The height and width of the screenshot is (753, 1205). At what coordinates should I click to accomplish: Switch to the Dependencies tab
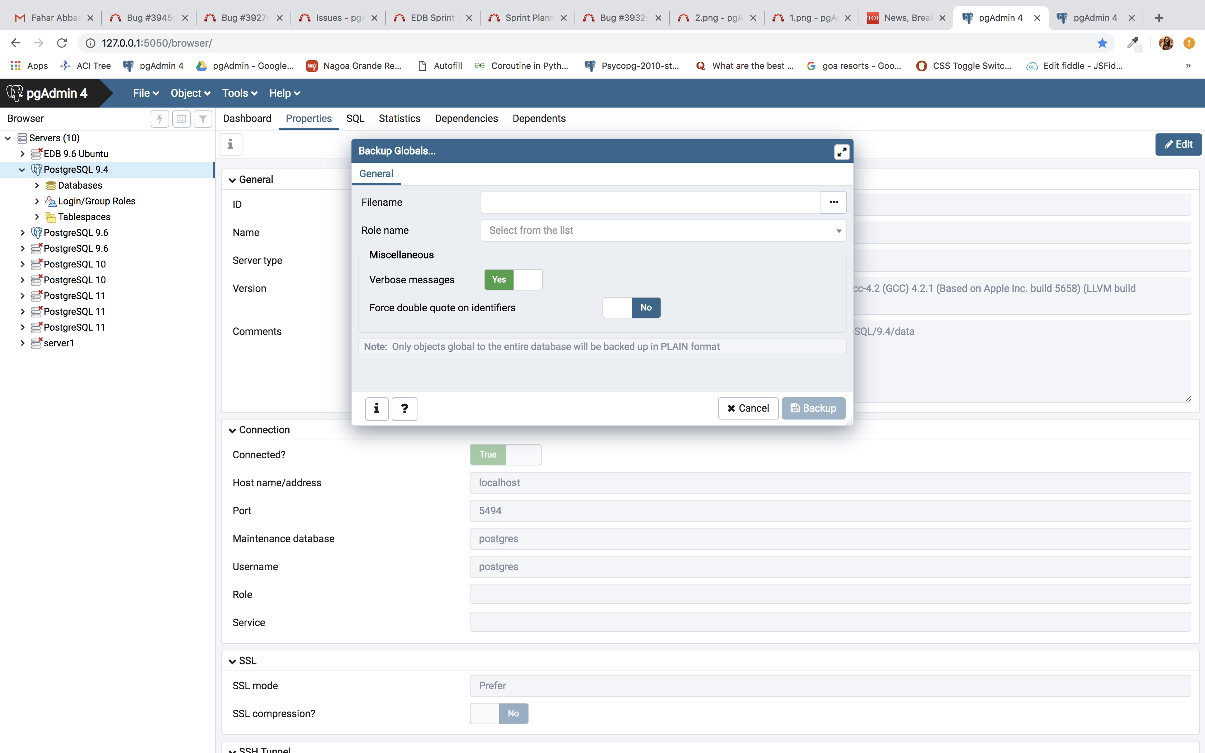466,119
